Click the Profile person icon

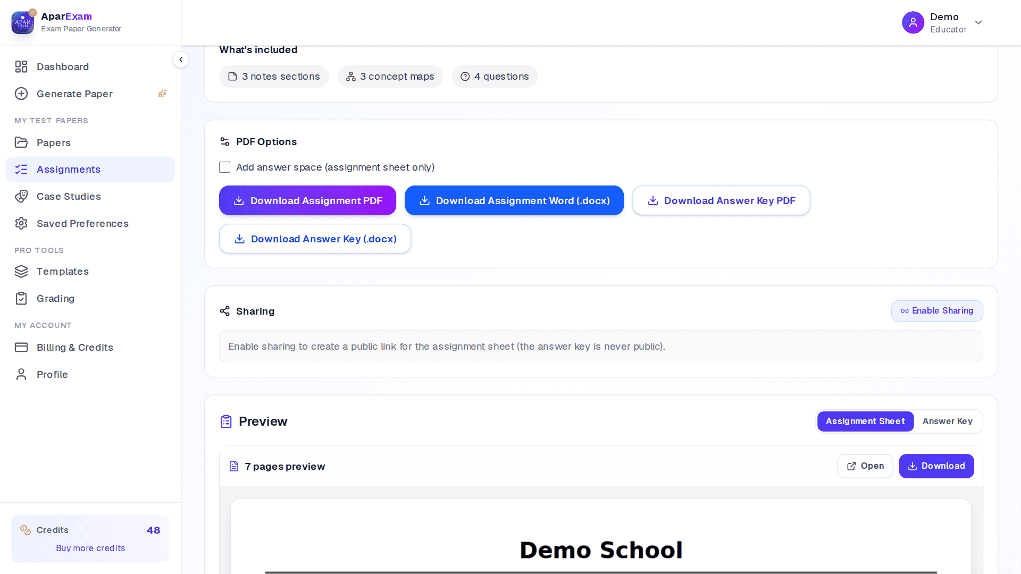coord(21,375)
